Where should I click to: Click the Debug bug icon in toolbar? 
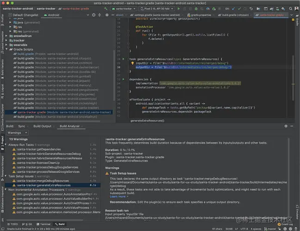coord(196,9)
